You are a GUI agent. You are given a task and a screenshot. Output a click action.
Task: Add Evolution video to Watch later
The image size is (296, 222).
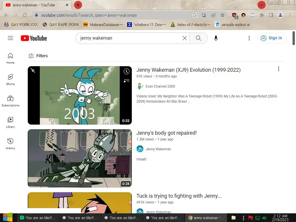click(127, 71)
